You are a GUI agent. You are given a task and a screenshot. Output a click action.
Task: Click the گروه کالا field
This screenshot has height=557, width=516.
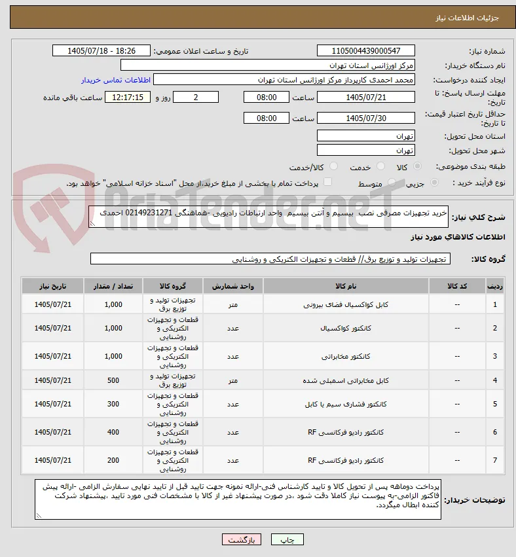(x=270, y=259)
